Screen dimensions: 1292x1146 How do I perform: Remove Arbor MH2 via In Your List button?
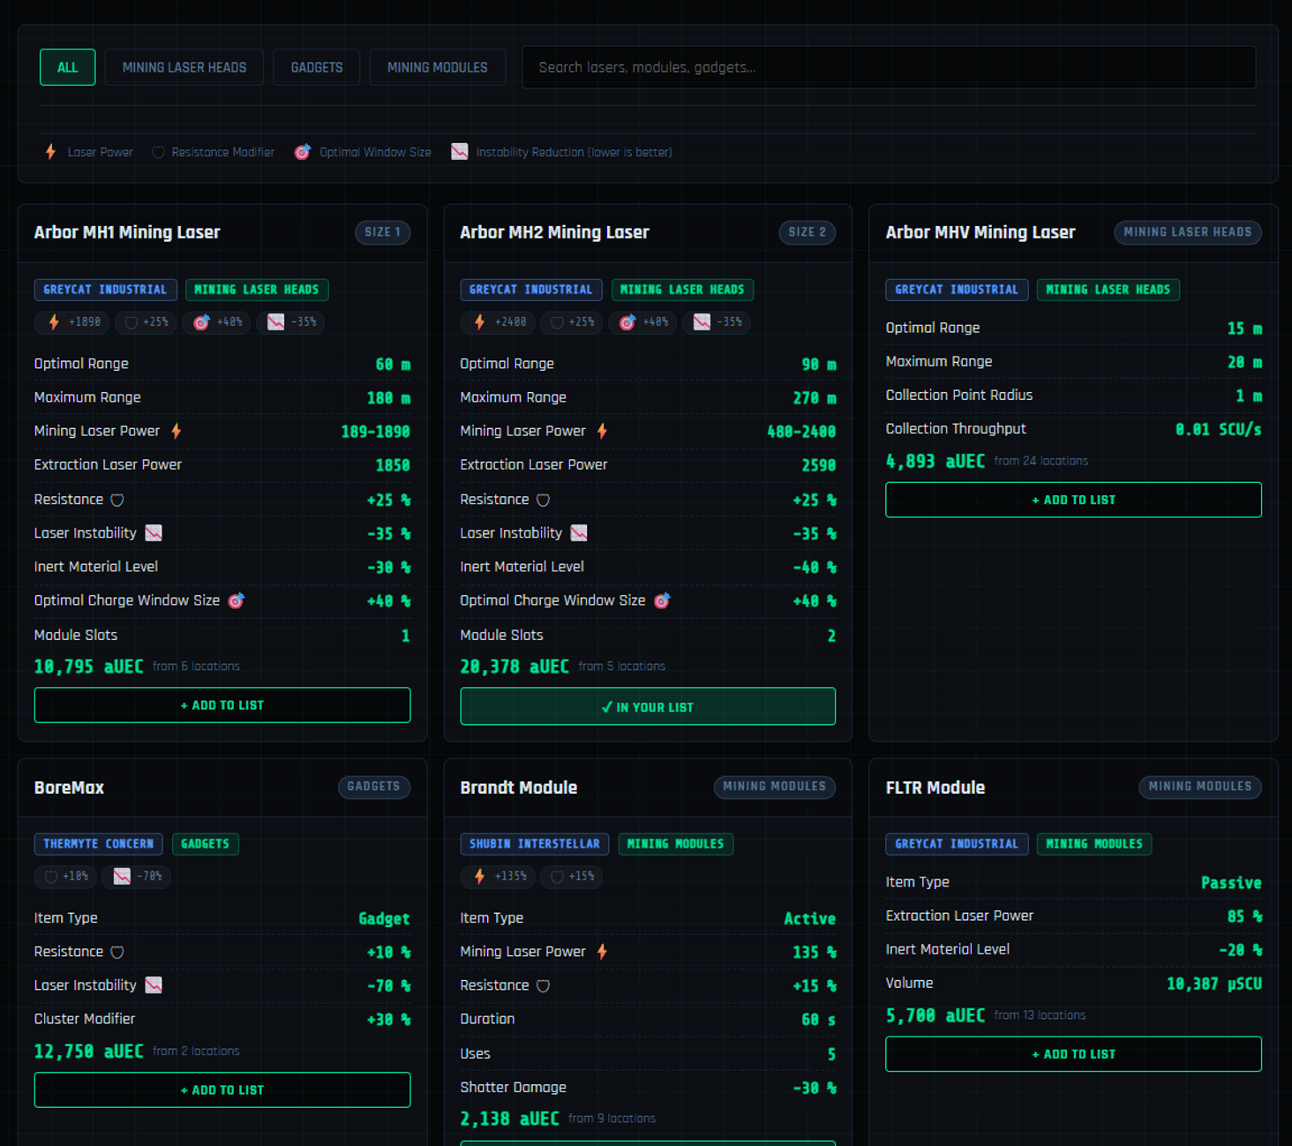pos(648,706)
